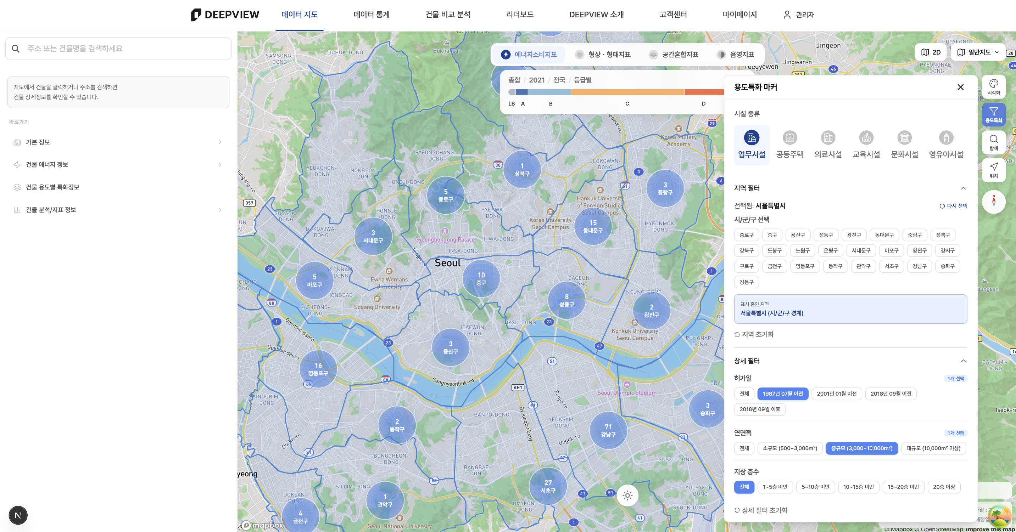
Task: Open the 일반지도 map style dropdown
Action: 978,52
